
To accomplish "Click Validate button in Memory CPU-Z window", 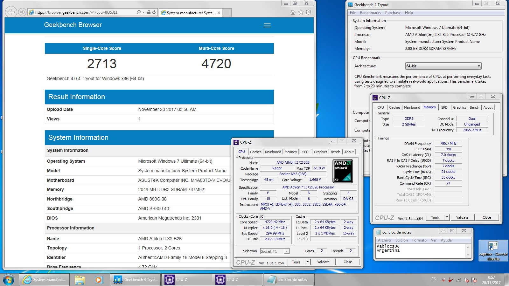I will (x=462, y=217).
